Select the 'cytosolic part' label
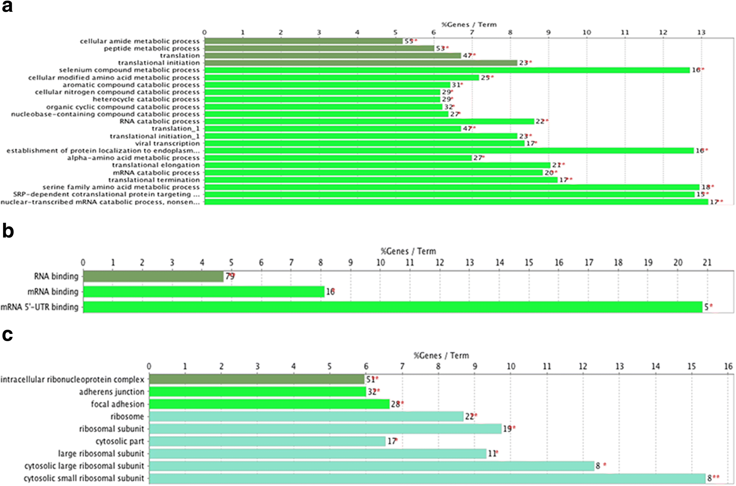736x486 pixels. 120,441
